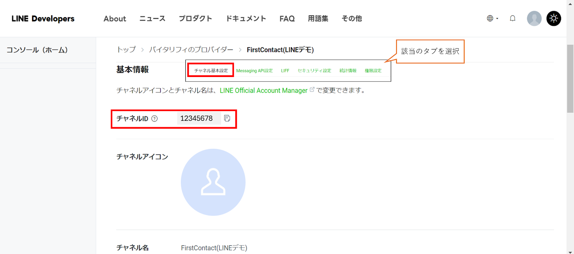Click the 基本情報 heading
Viewport: 574px width, 254px height.
coord(132,70)
